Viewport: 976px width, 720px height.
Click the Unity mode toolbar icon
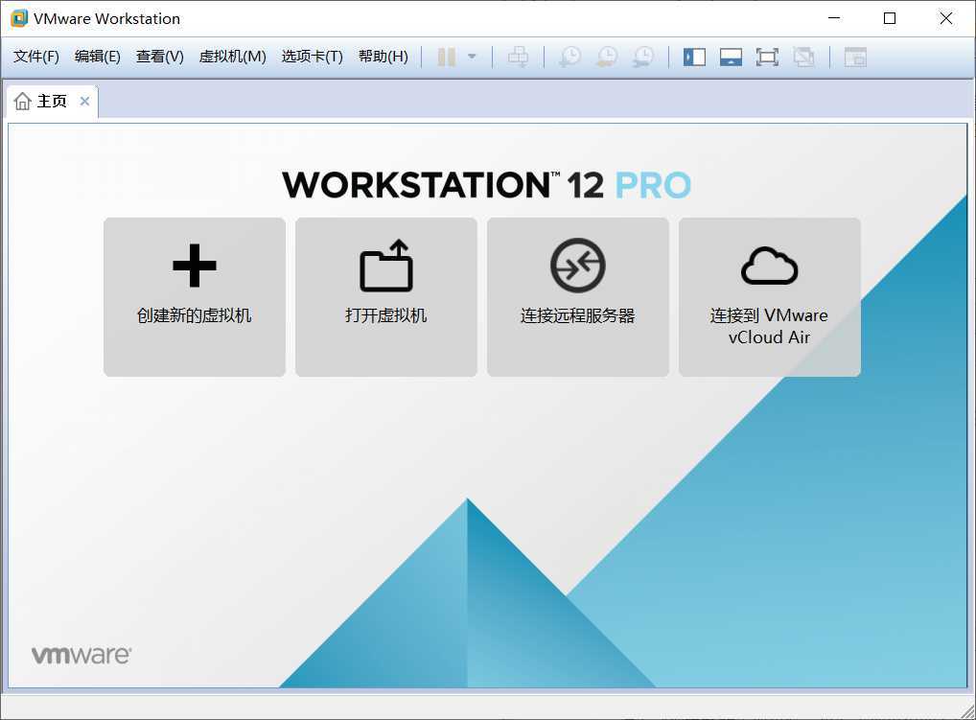coord(803,58)
